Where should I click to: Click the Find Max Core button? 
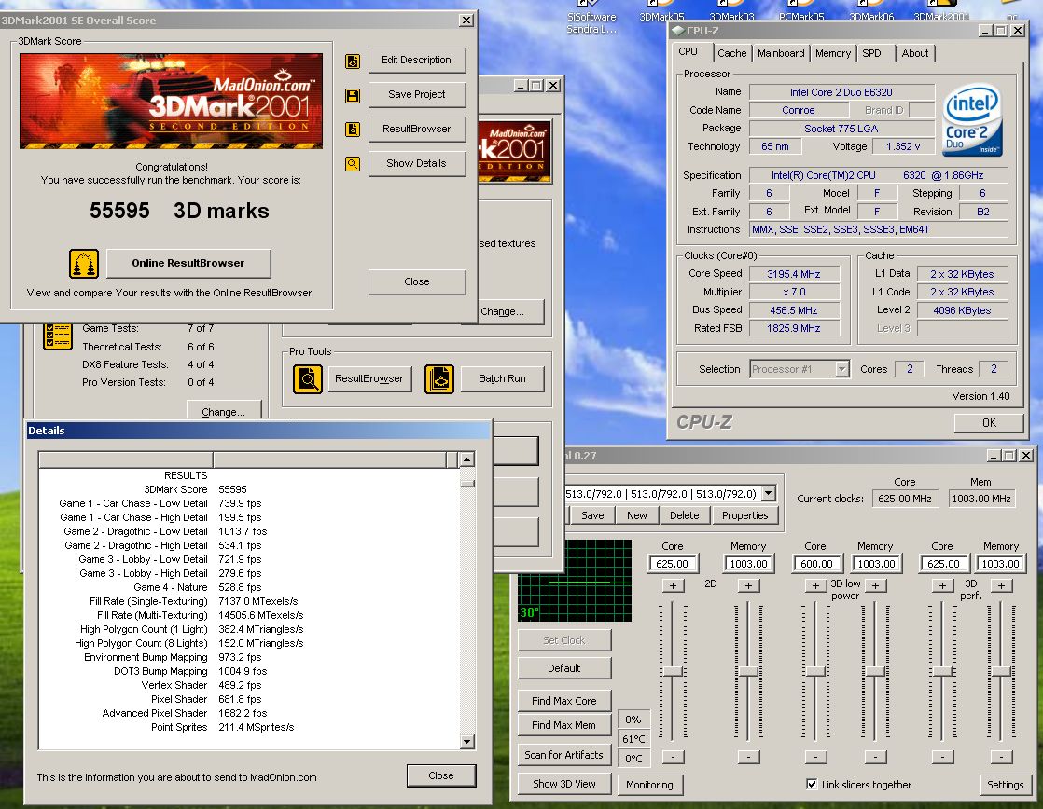564,701
